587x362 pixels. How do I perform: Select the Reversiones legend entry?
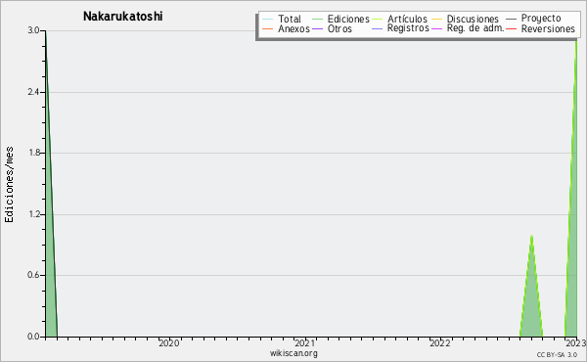tap(548, 28)
